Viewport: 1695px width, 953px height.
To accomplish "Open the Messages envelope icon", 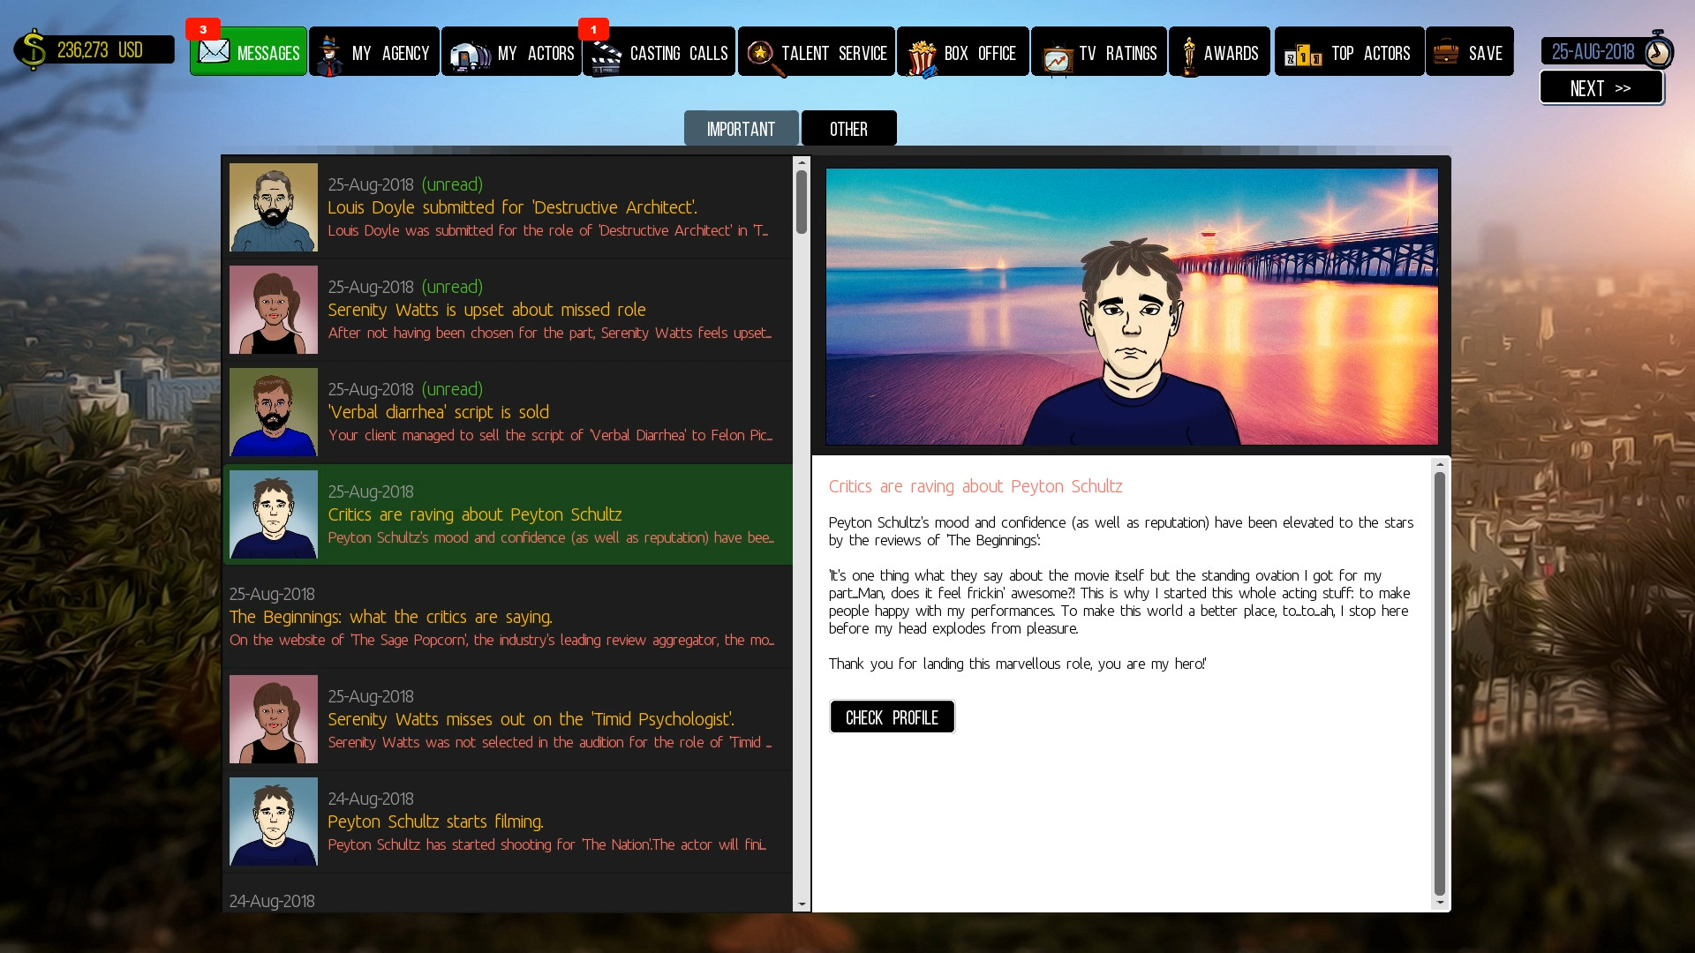I will pos(214,52).
